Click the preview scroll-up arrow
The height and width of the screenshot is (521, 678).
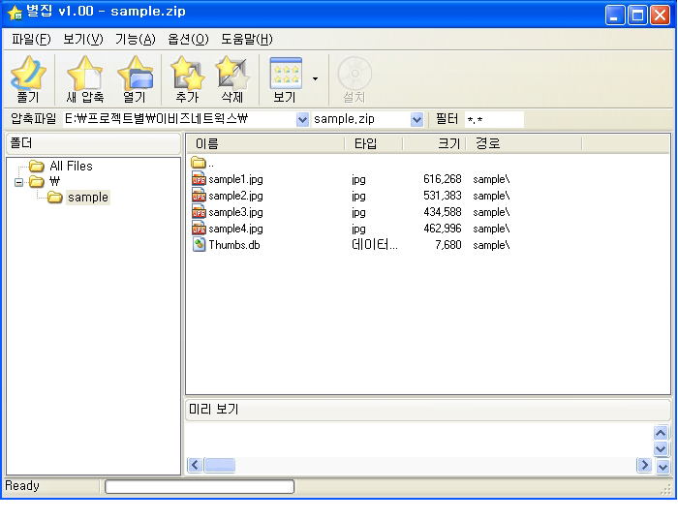coord(661,433)
